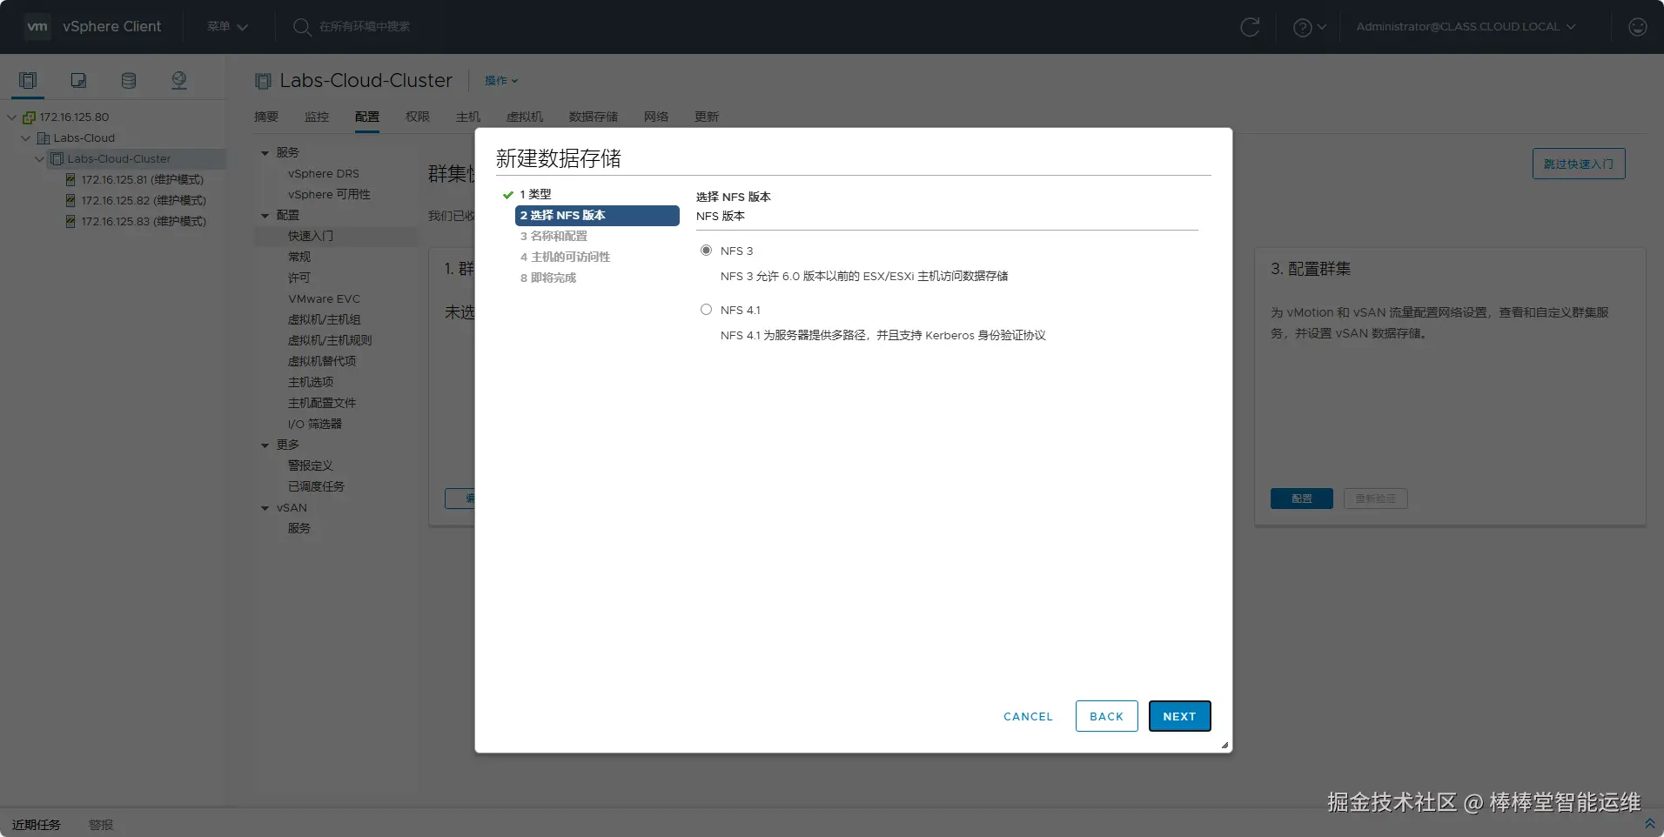Click the vm logo in header
The image size is (1664, 837).
37,26
